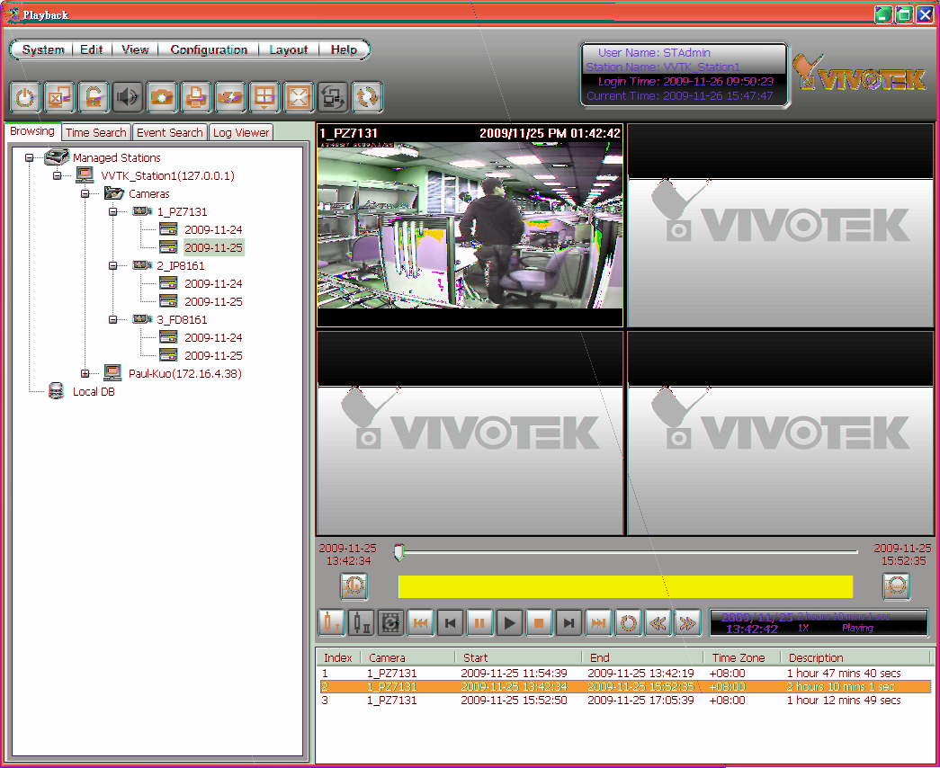Jump to first recording segment button
Viewport: 940px width, 768px height.
[x=420, y=623]
